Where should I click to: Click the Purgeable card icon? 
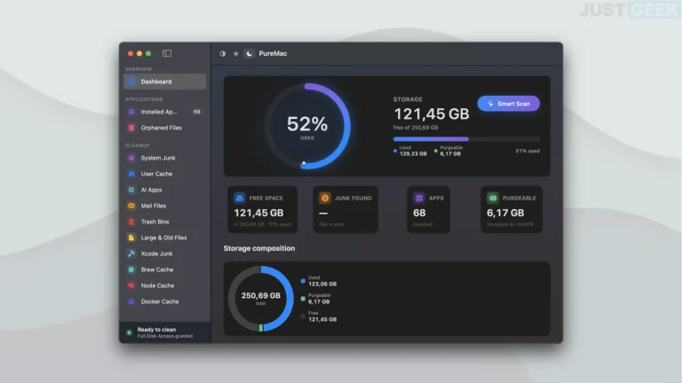[x=493, y=198]
